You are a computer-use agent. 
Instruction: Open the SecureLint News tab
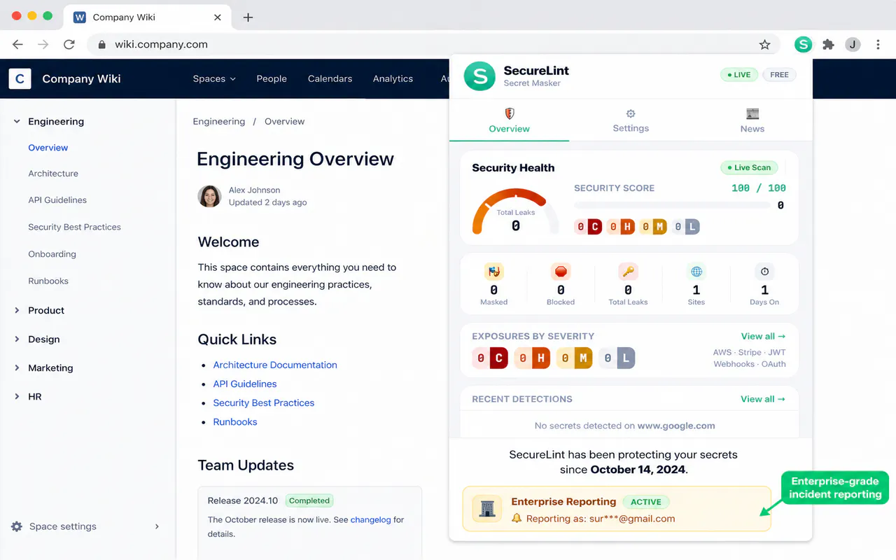(x=752, y=120)
